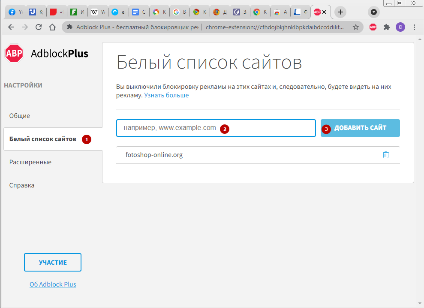Open the tab search dropdown
424x308 pixels.
[374, 12]
